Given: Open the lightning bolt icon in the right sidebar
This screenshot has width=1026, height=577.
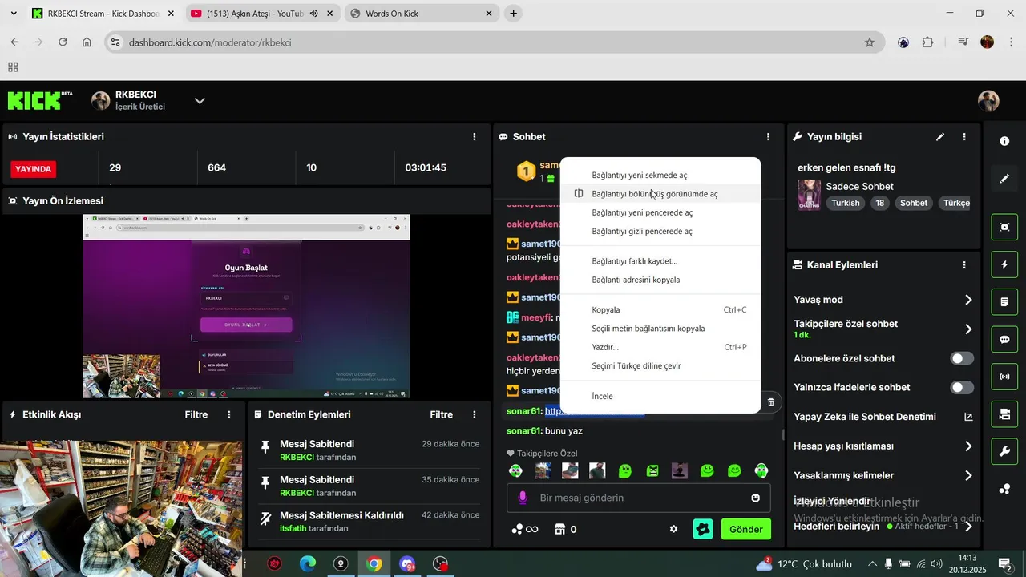Looking at the screenshot, I should [1004, 264].
